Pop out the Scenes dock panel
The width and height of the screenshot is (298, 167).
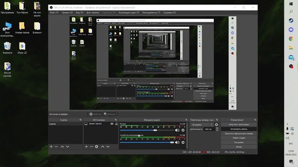[x=81, y=120]
